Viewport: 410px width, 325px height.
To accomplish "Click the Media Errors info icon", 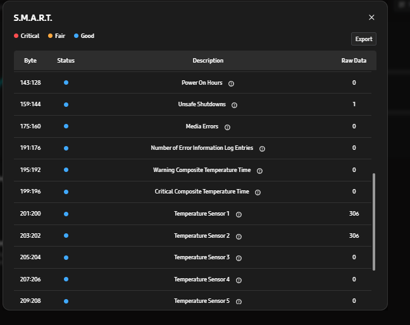I will (228, 127).
